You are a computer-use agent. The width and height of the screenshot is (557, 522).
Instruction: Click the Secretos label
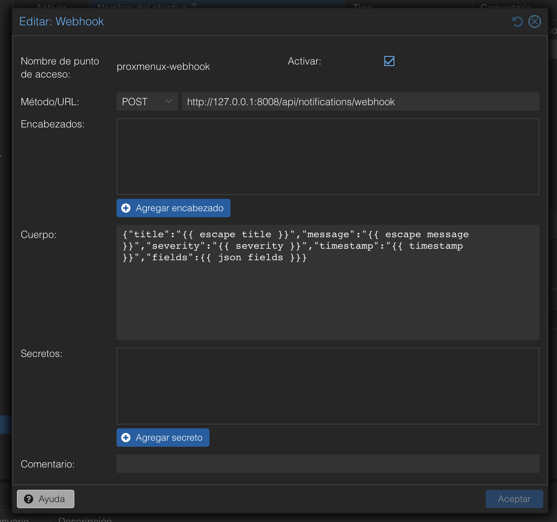(x=41, y=354)
